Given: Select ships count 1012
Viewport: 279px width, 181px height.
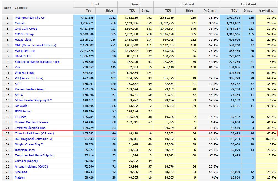Looking at the screenshot, I should [112, 18].
